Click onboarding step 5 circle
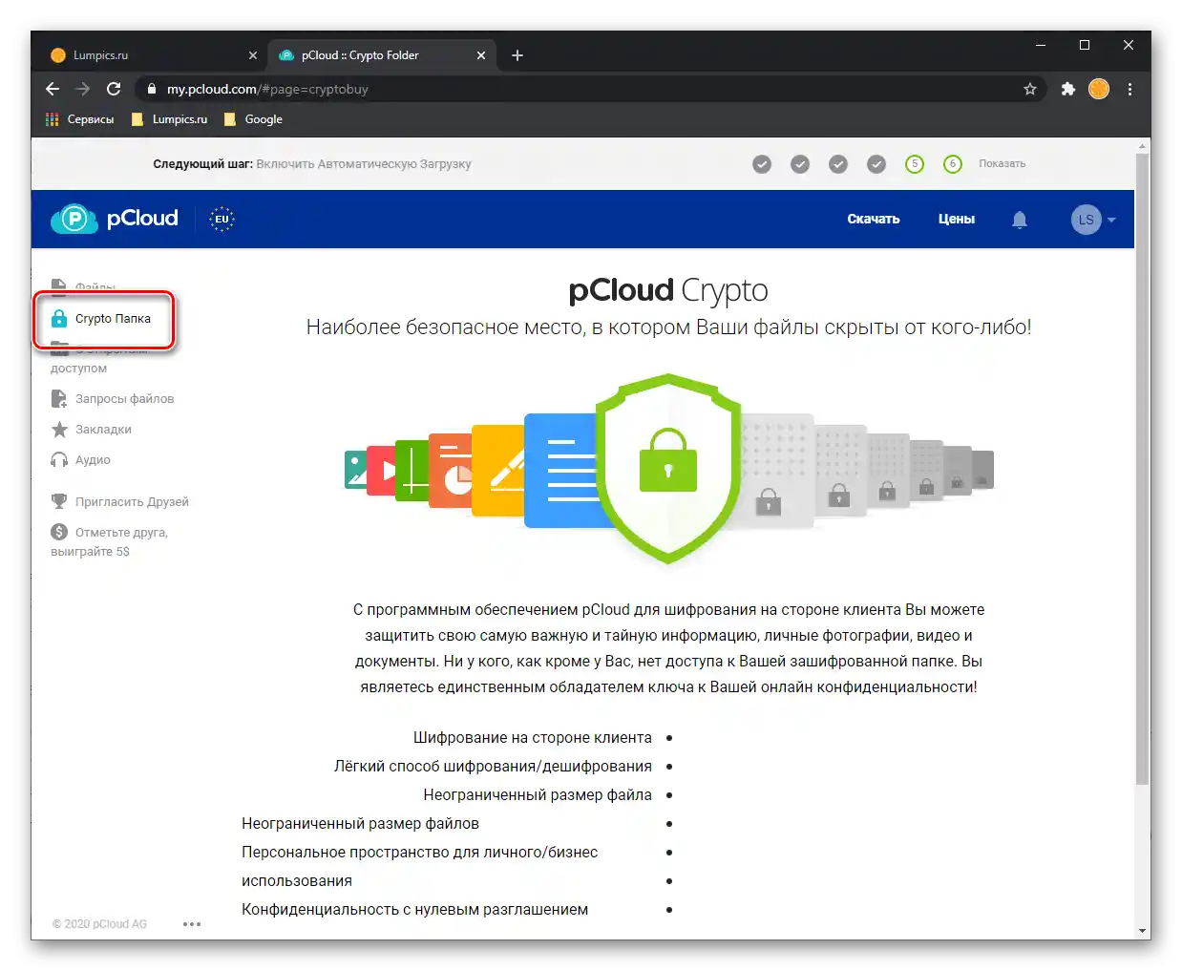Viewport: 1182px width, 971px height. (915, 164)
